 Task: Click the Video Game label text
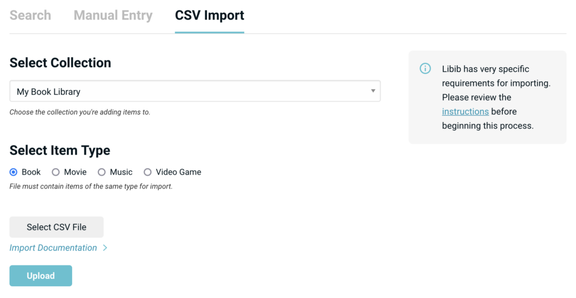click(x=178, y=172)
